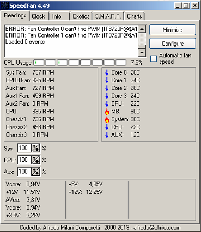The width and height of the screenshot is (201, 232).
Task: Click the Chassis3 0 RPM reading
Action: 27,135
